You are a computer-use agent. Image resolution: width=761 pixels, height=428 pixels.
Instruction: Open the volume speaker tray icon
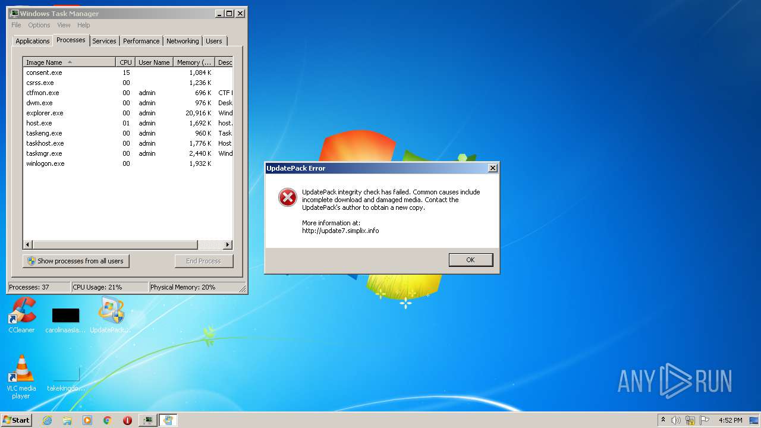[676, 420]
